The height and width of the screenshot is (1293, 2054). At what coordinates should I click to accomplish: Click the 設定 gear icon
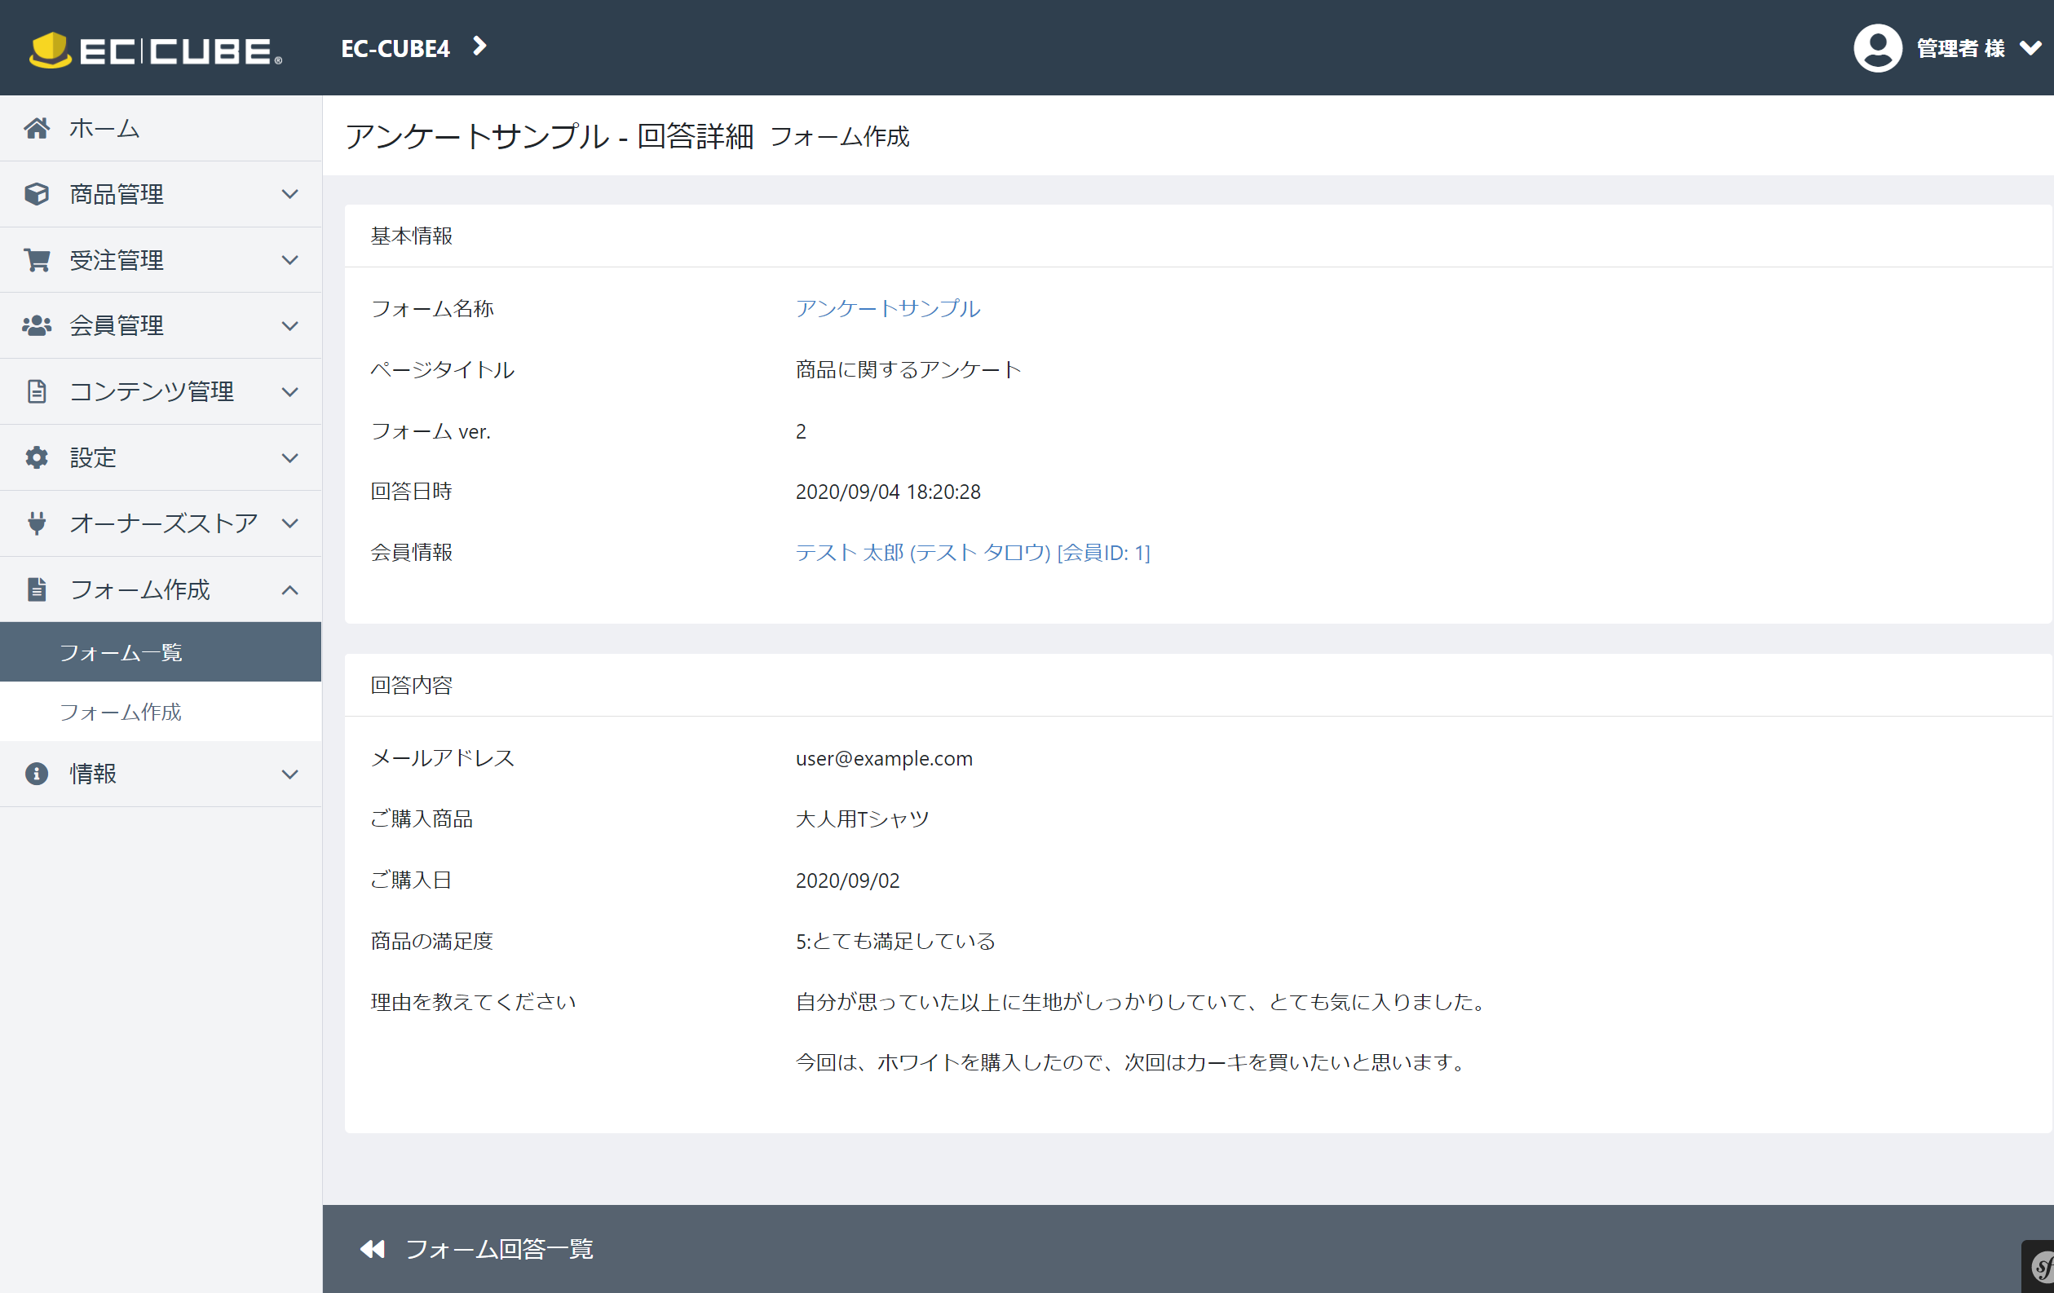[37, 457]
